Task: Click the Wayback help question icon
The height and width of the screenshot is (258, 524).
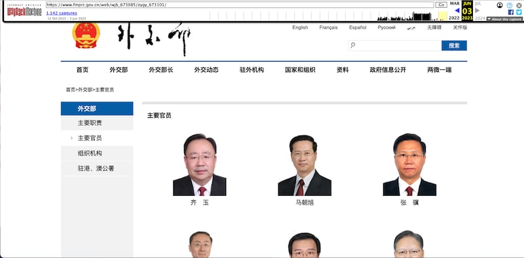Action: tap(510, 5)
